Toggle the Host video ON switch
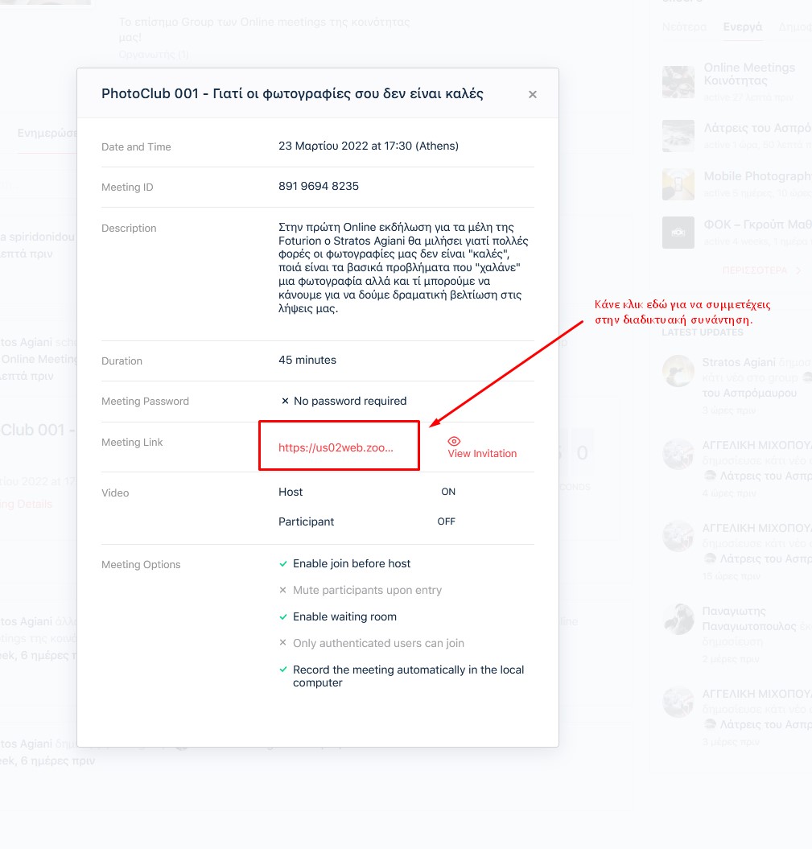The image size is (812, 849). tap(448, 492)
